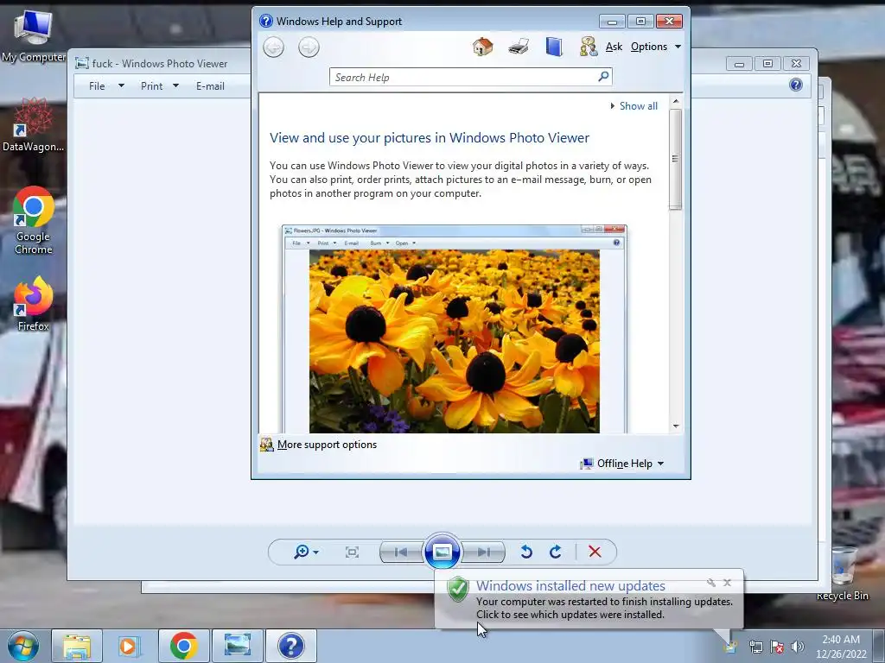Rotate photo clockwise
This screenshot has height=663, width=885.
pos(556,552)
